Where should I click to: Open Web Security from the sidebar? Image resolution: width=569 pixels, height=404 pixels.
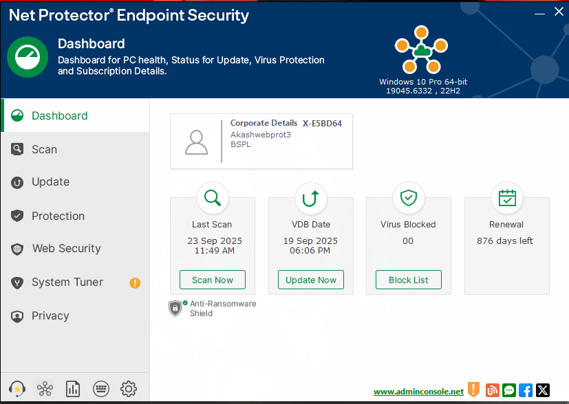[x=66, y=249]
